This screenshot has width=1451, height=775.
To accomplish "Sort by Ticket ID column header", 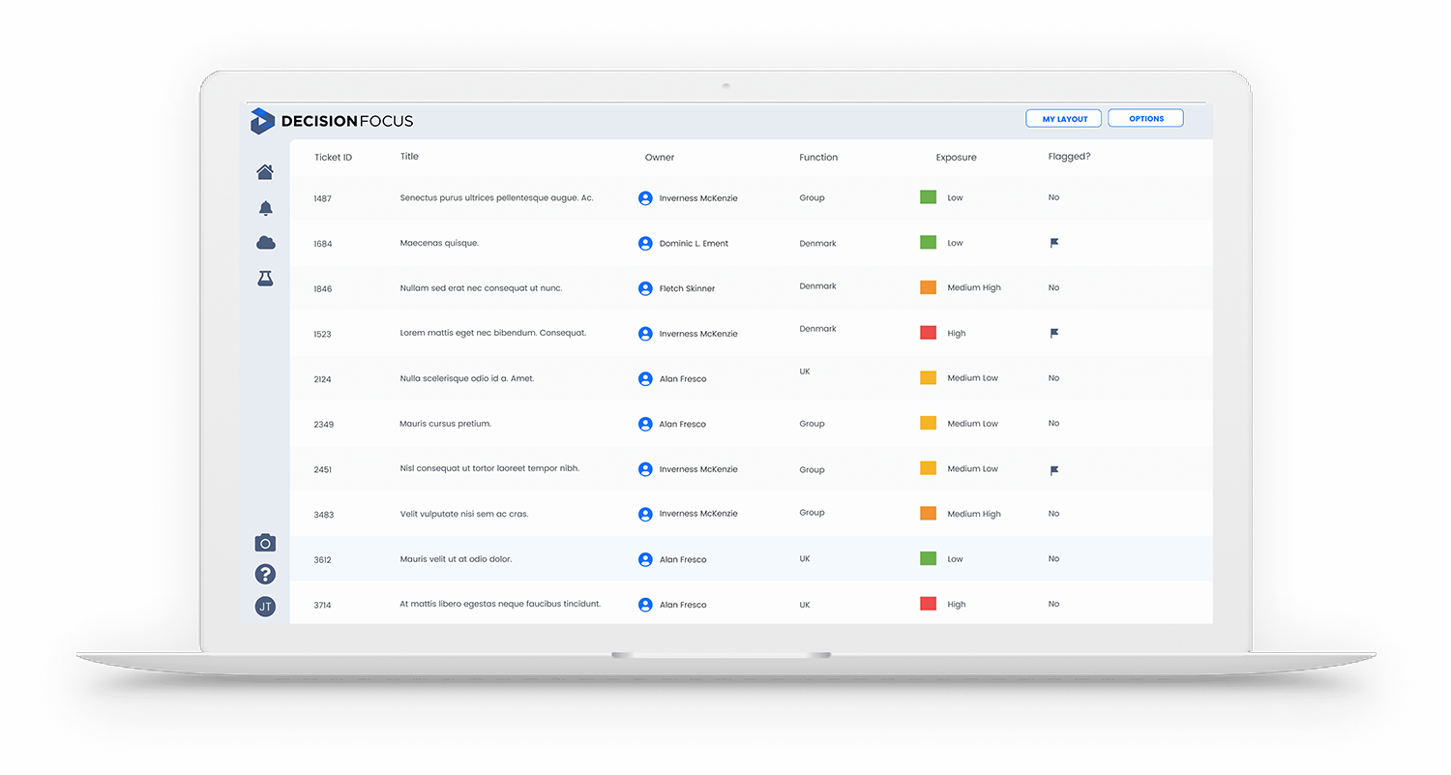I will coord(333,157).
